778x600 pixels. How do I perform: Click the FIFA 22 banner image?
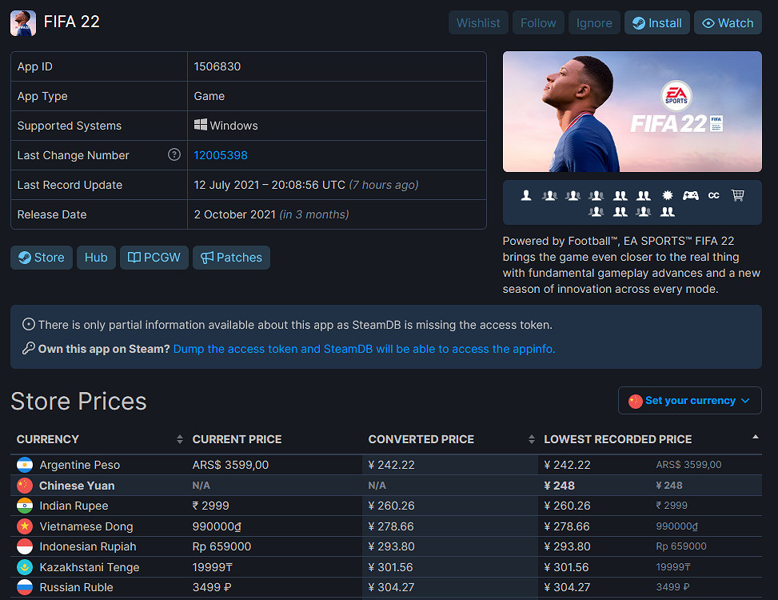632,111
